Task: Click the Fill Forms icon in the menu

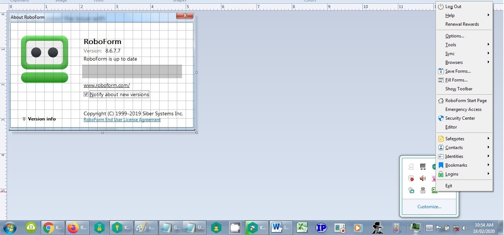Action: (441, 80)
